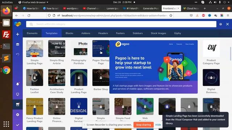The height and width of the screenshot is (130, 232).
Task: Click locked Web Developer template thumbnail
Action: [145, 107]
